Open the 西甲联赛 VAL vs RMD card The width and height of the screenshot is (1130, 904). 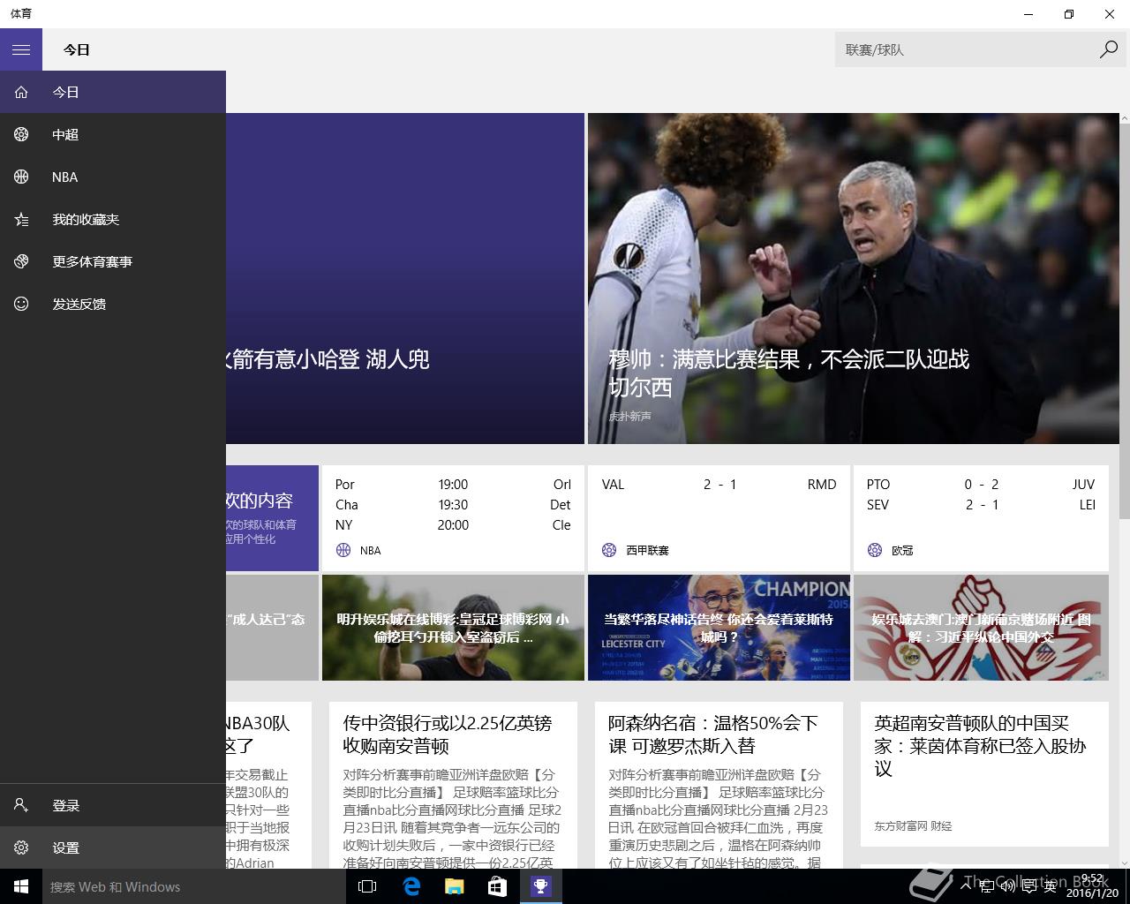pyautogui.click(x=719, y=518)
